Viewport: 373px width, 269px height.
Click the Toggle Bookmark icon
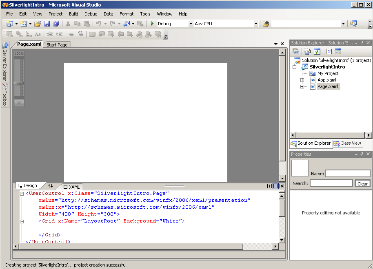tap(92, 34)
